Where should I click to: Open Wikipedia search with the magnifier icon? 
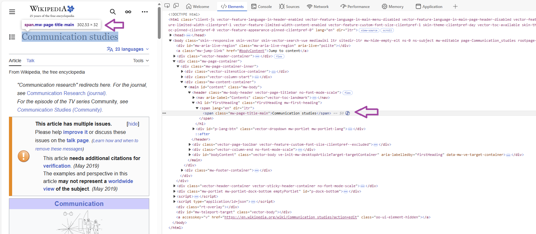pyautogui.click(x=113, y=12)
